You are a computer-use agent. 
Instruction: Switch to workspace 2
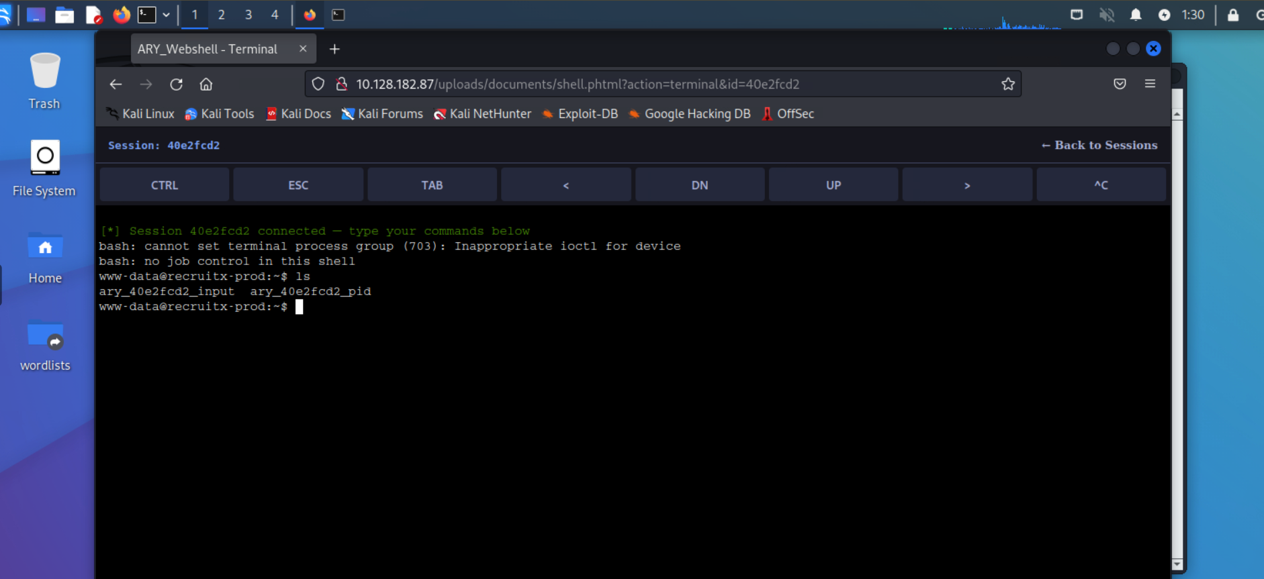pos(221,15)
